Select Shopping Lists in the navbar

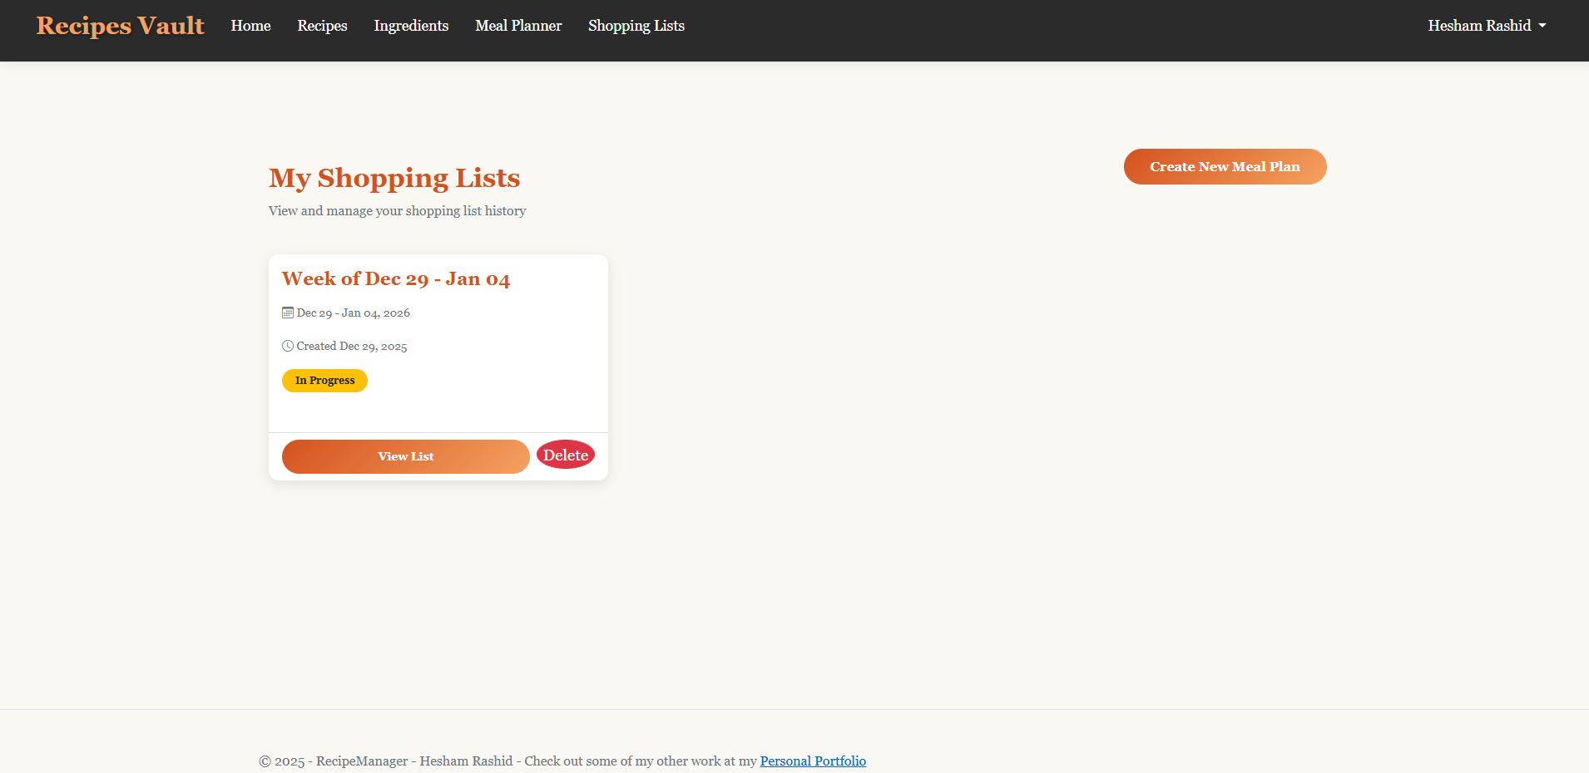tap(636, 26)
